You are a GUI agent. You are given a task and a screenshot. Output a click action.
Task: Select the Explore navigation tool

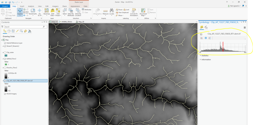[x=20, y=12]
